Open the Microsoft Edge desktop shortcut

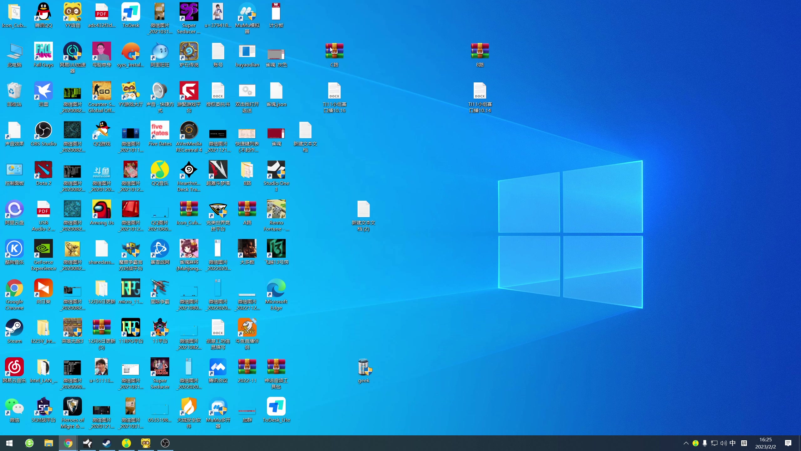pos(276,294)
